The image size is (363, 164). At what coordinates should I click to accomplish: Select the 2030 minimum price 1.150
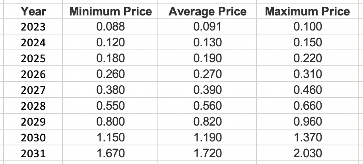[110, 137]
